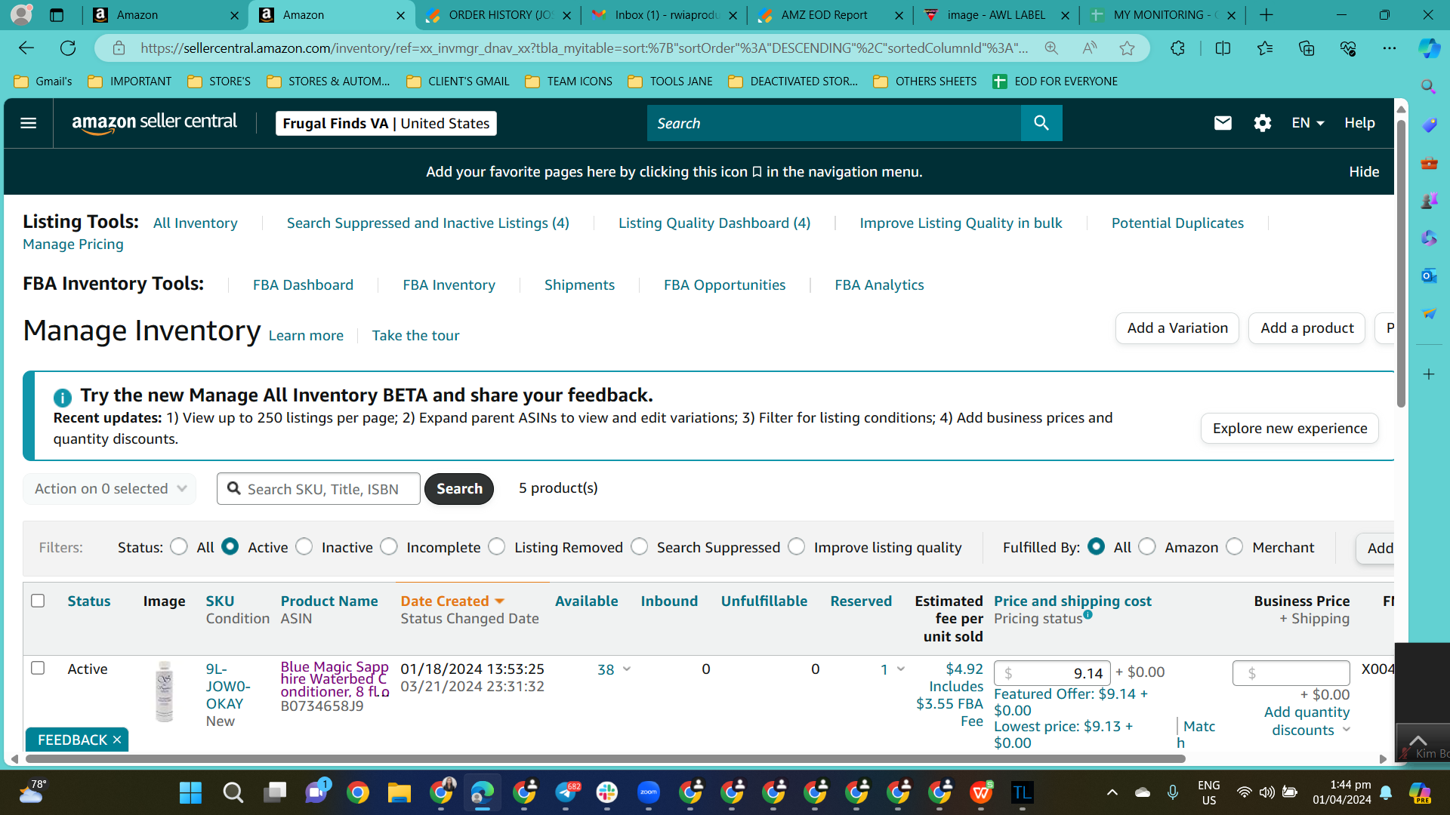Expand the Available 38 quantity dropdown
Viewport: 1450px width, 815px height.
(627, 669)
